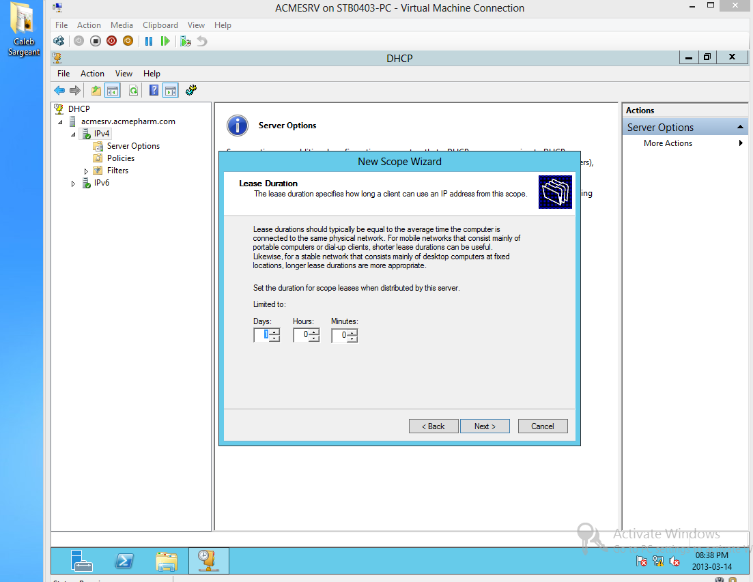Screen dimensions: 753x582
Task: Open Server Manager from guest taskbar
Action: (x=81, y=560)
